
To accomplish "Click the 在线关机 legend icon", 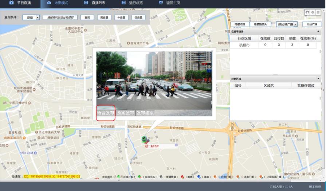I will [x=140, y=177].
